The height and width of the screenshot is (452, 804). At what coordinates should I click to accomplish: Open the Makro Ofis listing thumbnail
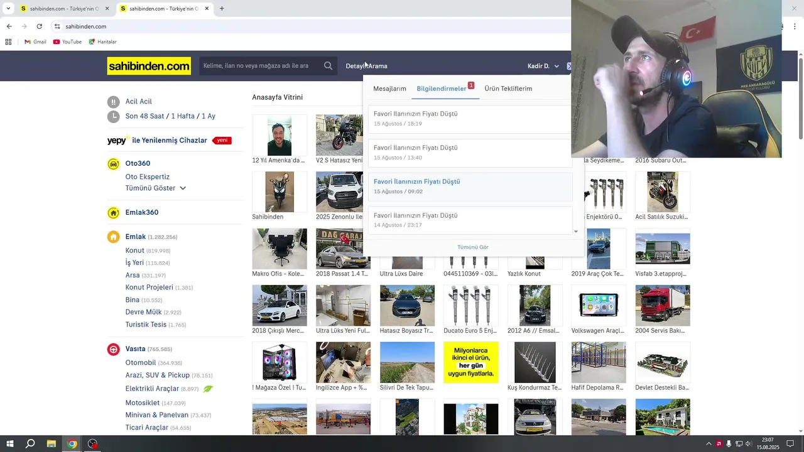click(280, 249)
